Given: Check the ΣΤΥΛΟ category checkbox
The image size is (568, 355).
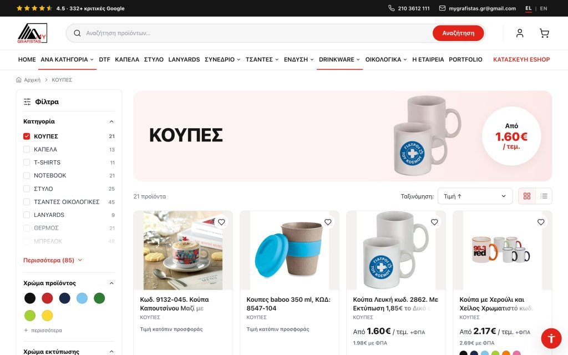Looking at the screenshot, I should pyautogui.click(x=27, y=189).
